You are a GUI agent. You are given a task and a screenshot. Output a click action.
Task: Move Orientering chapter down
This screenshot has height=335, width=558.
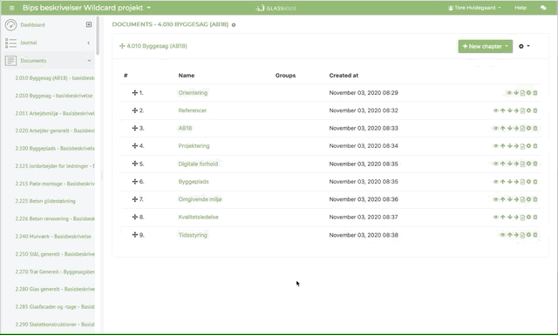tap(516, 93)
